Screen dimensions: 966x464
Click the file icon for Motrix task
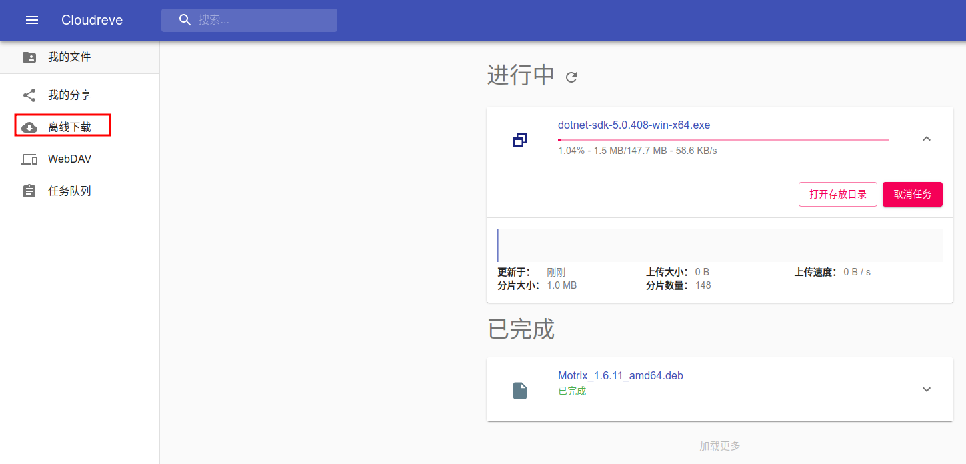click(x=520, y=390)
